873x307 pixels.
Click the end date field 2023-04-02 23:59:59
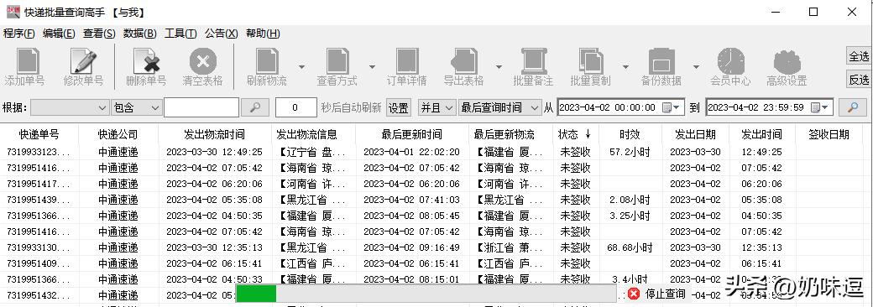click(x=770, y=107)
